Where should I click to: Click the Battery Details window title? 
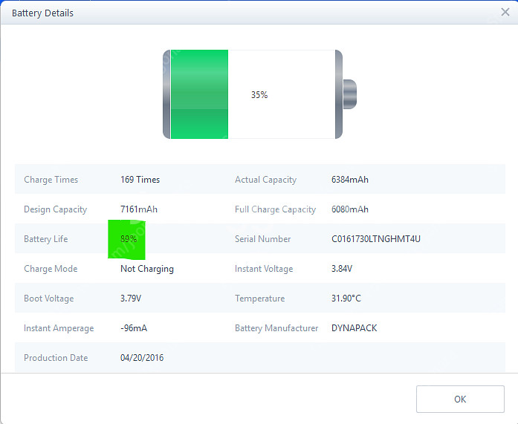pos(42,13)
